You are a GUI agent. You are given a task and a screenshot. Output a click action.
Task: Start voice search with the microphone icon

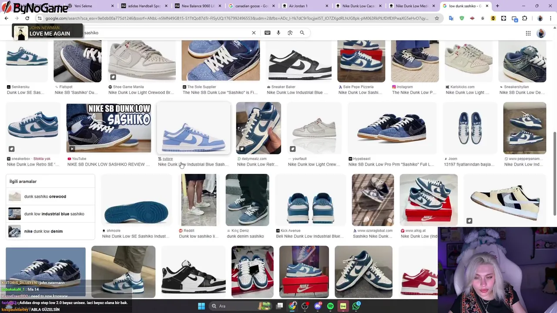[x=278, y=33]
